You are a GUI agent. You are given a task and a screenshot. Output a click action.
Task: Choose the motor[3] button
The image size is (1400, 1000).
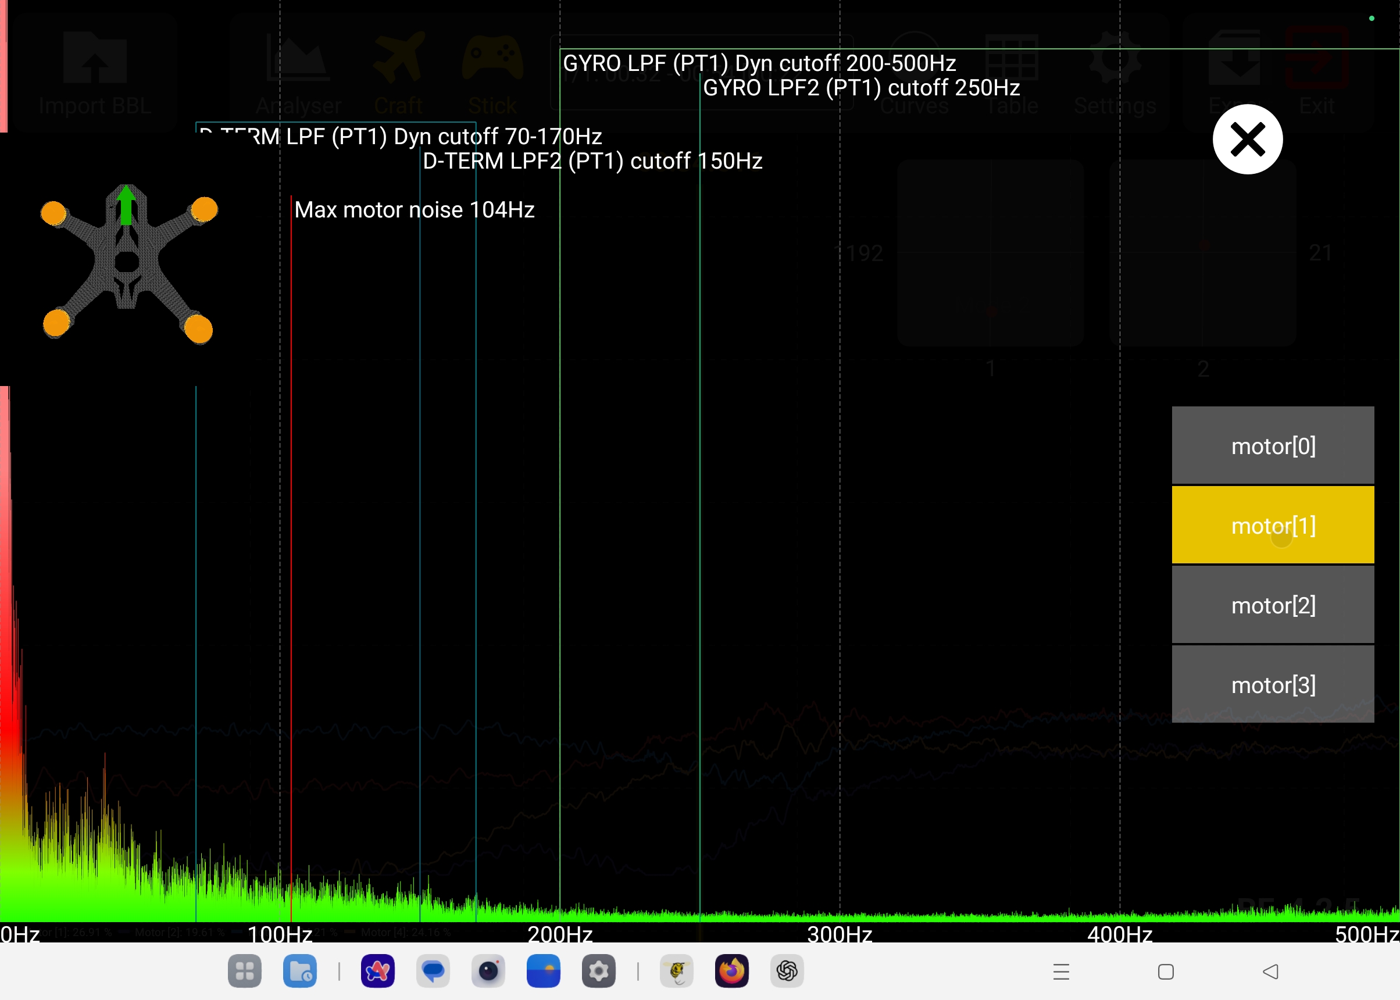(1273, 684)
